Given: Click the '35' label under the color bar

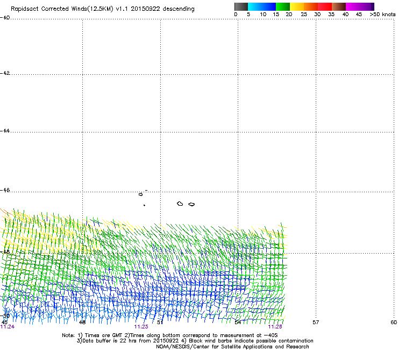Looking at the screenshot, I should coord(331,15).
